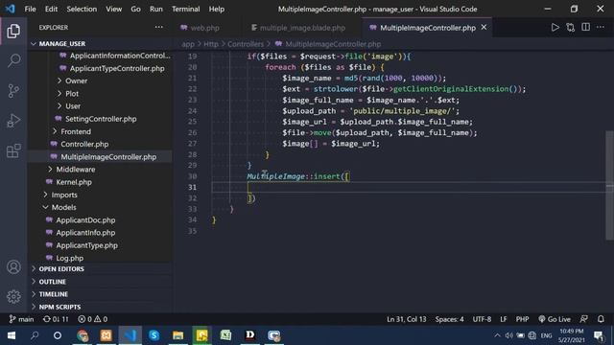Open Controller.php in explorer
The image size is (614, 345).
coord(84,144)
